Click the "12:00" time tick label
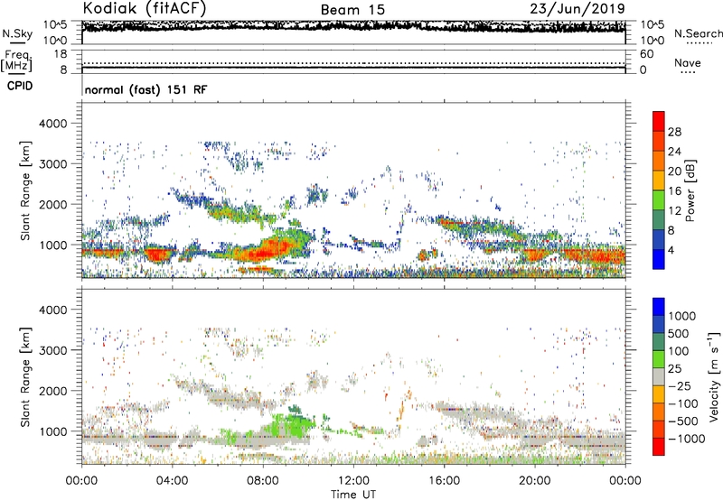 pyautogui.click(x=353, y=481)
